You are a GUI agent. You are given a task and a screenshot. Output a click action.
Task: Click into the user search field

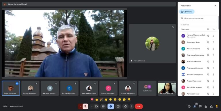pyautogui.click(x=198, y=18)
